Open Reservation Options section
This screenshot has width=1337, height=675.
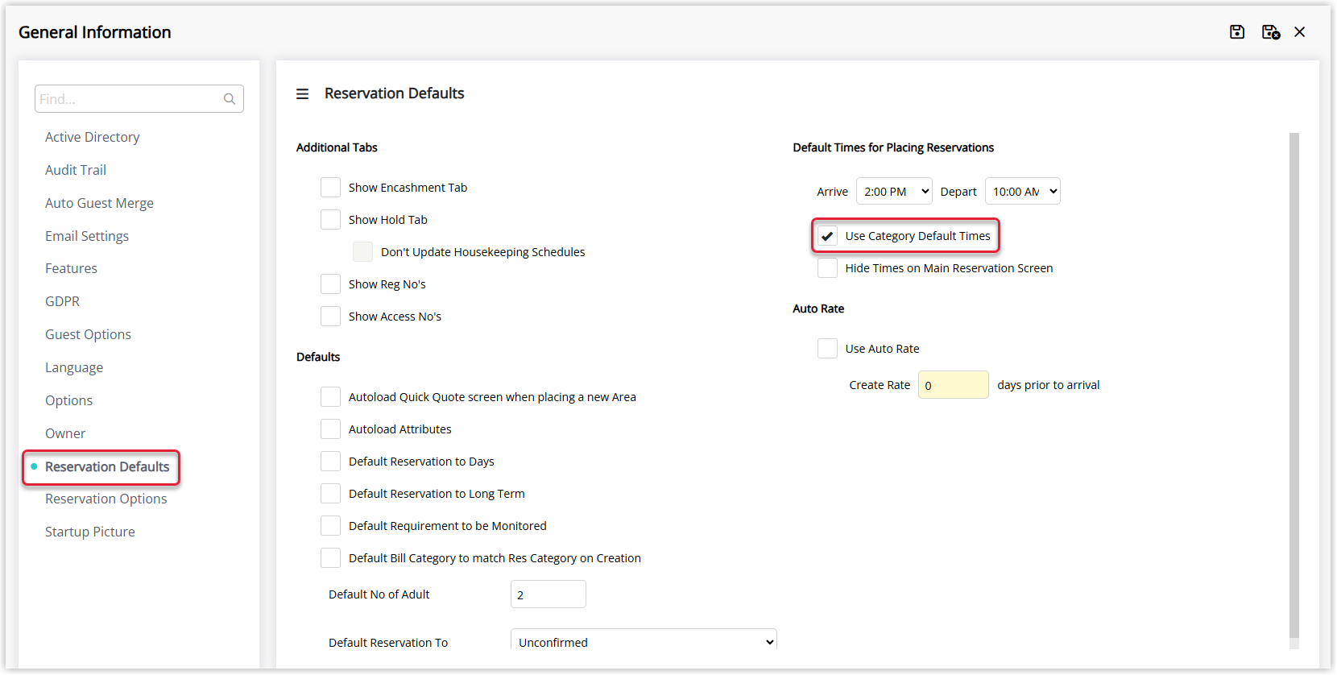(x=106, y=499)
